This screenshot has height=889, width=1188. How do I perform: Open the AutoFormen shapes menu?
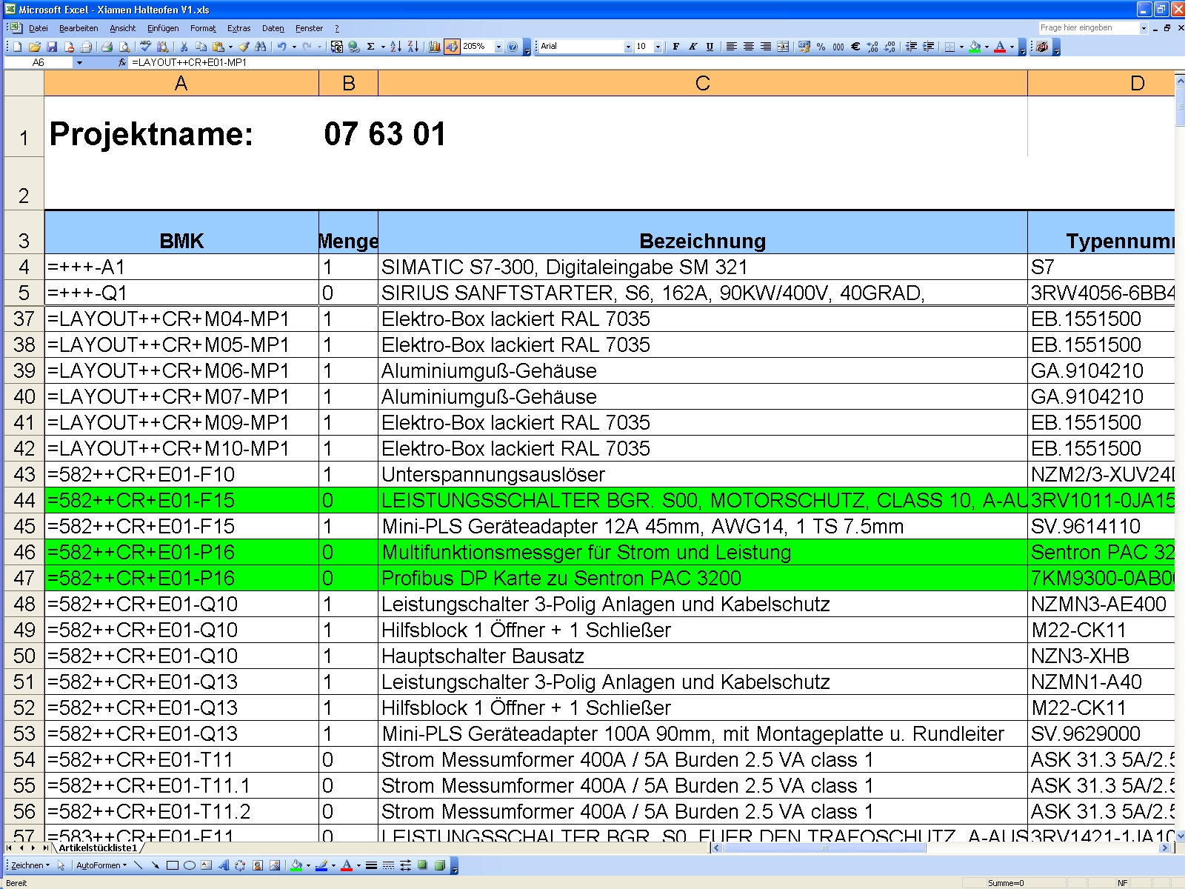[x=101, y=865]
